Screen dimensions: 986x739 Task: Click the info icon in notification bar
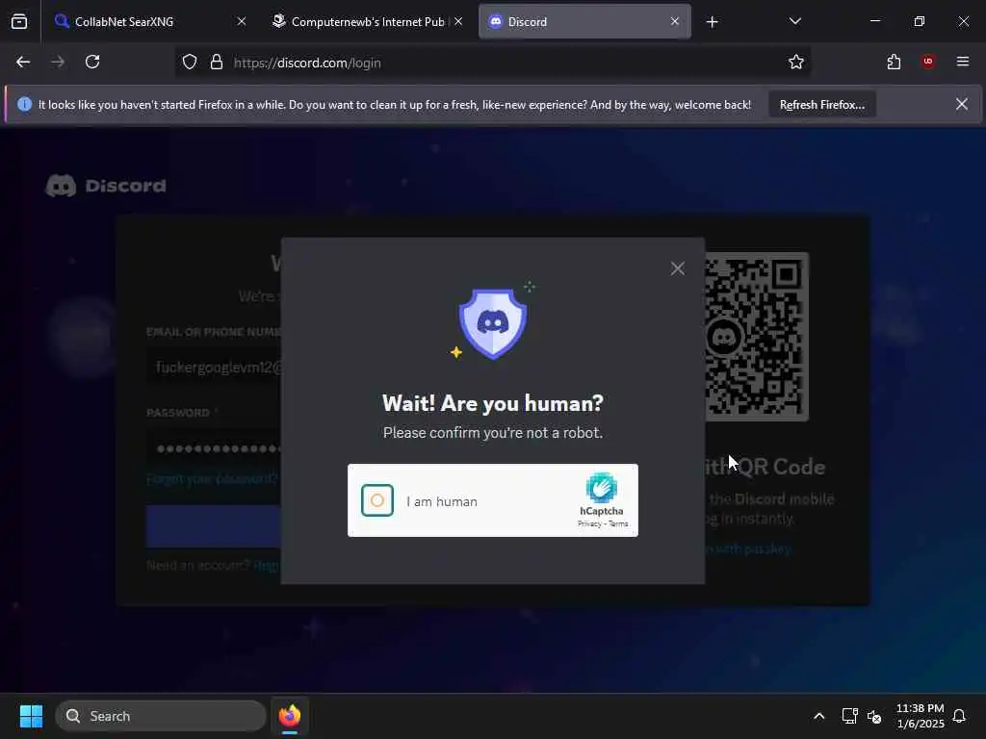24,104
